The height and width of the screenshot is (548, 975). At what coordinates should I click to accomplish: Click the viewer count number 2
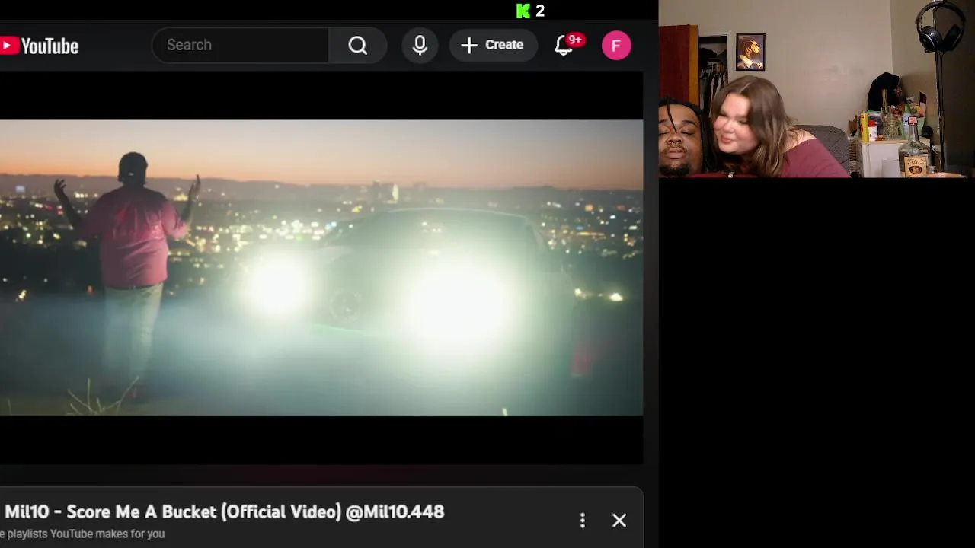540,11
